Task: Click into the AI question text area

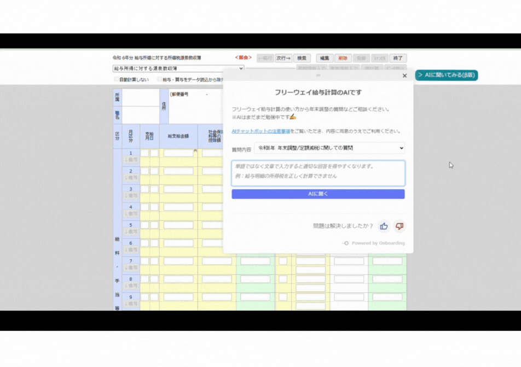Action: pos(318,173)
